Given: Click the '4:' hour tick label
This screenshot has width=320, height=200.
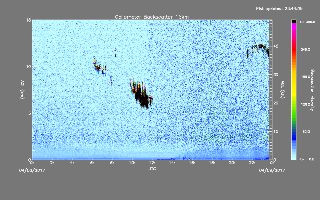Looking at the screenshot, I should tap(72, 163).
